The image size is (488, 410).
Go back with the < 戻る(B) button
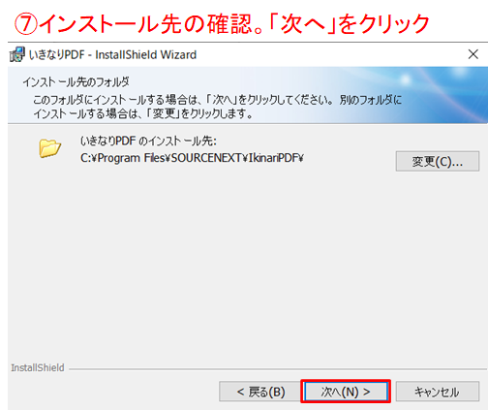coord(260,392)
